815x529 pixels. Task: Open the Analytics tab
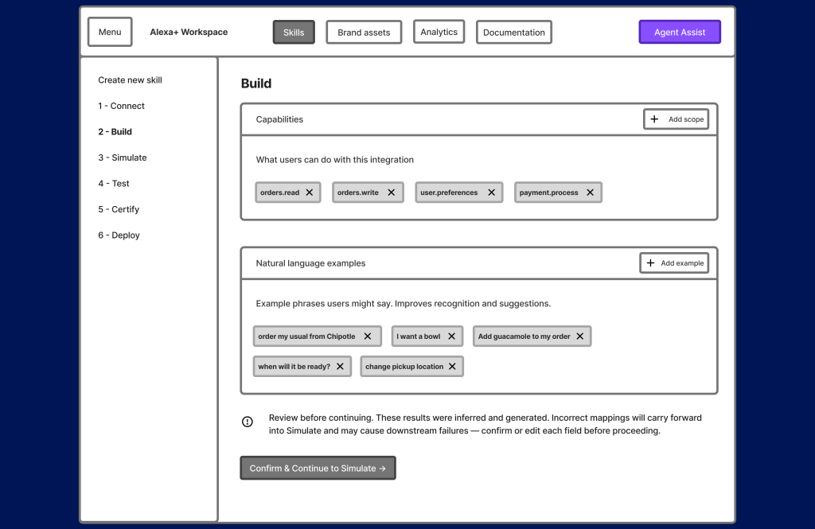click(x=439, y=32)
